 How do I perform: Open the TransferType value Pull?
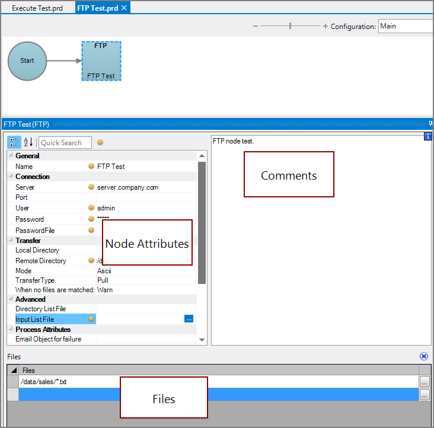point(146,280)
